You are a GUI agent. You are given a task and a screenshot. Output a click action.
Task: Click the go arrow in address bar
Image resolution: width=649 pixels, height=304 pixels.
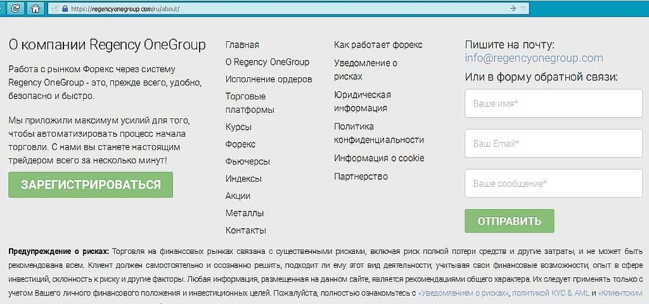[x=513, y=8]
